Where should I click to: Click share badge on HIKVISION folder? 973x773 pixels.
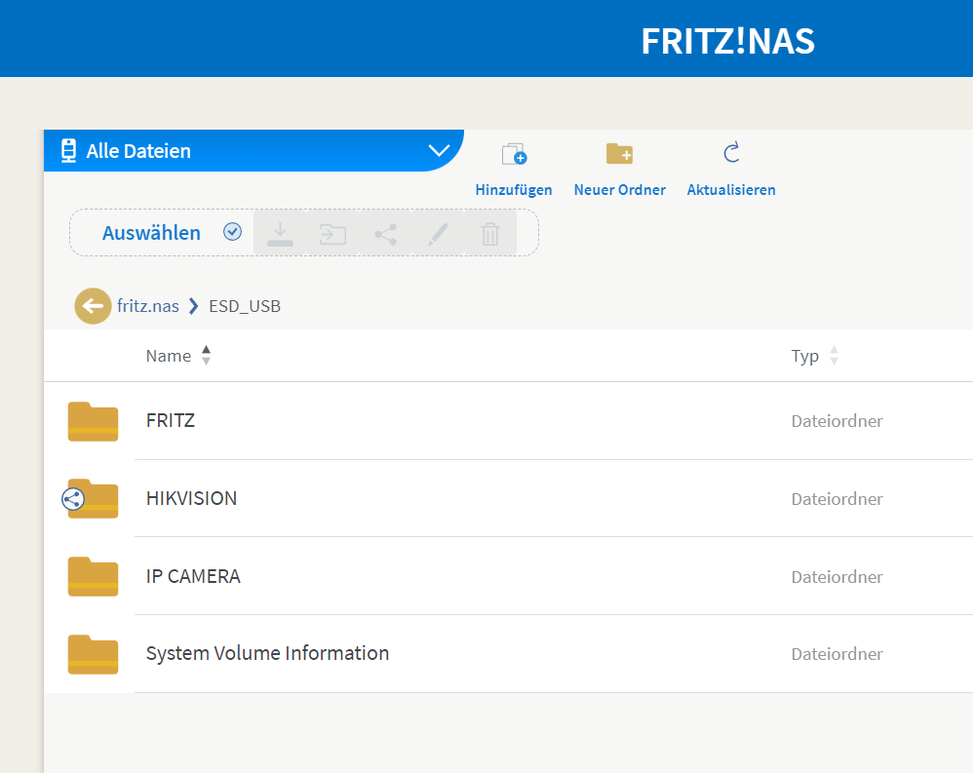pyautogui.click(x=73, y=500)
